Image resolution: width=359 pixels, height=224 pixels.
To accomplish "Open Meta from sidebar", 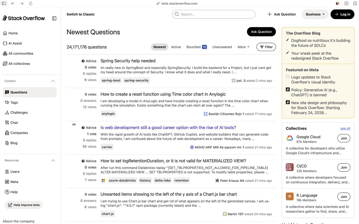I will point(12,182).
